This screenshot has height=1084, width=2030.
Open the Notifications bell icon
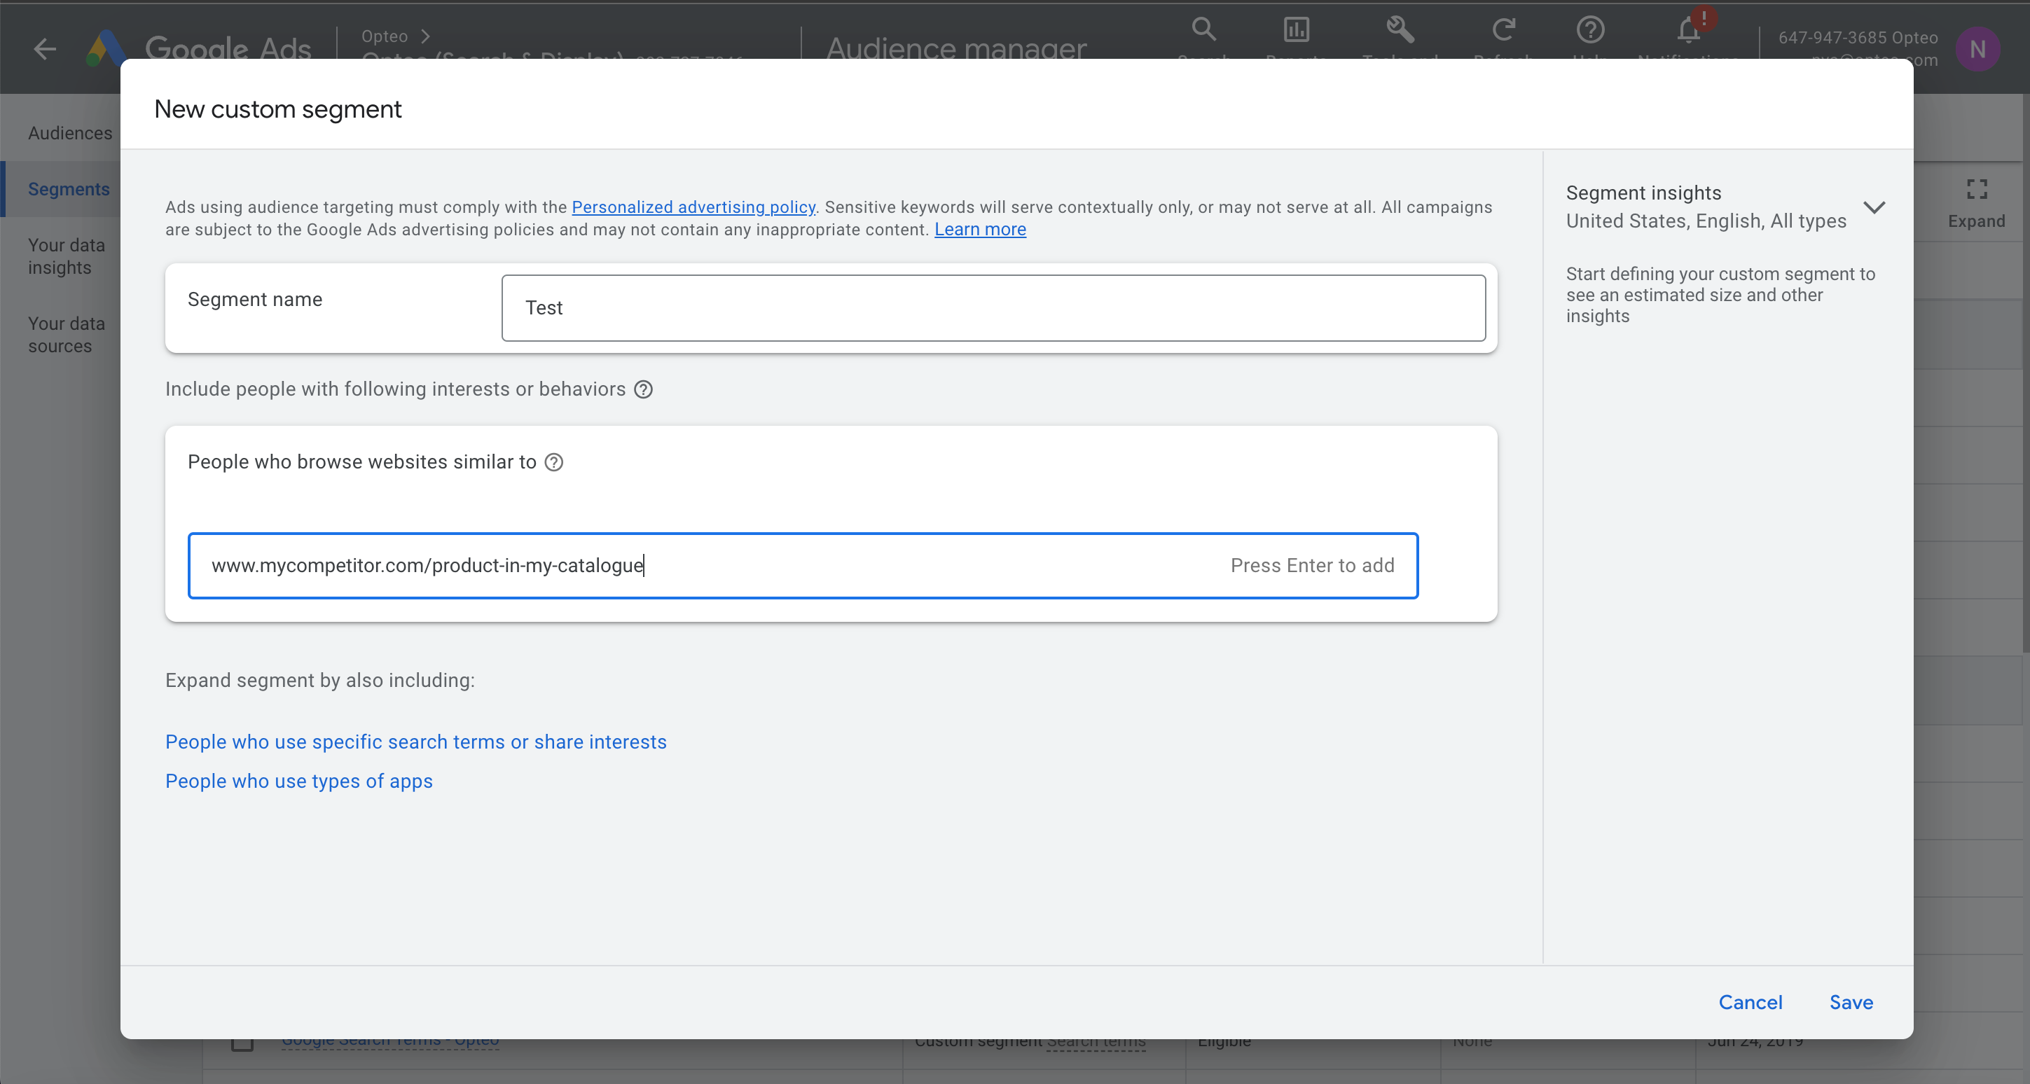pyautogui.click(x=1688, y=30)
